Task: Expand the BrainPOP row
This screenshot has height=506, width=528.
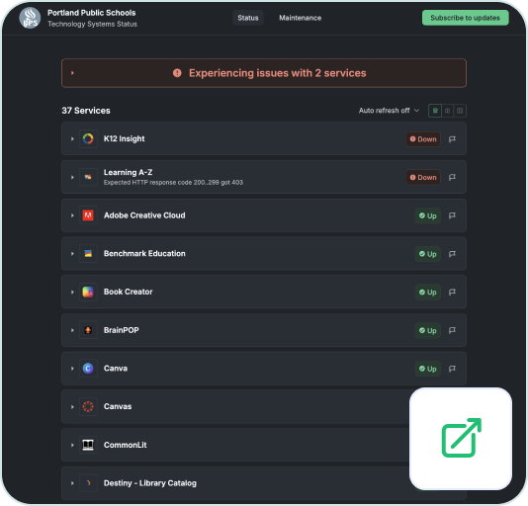Action: click(x=72, y=330)
